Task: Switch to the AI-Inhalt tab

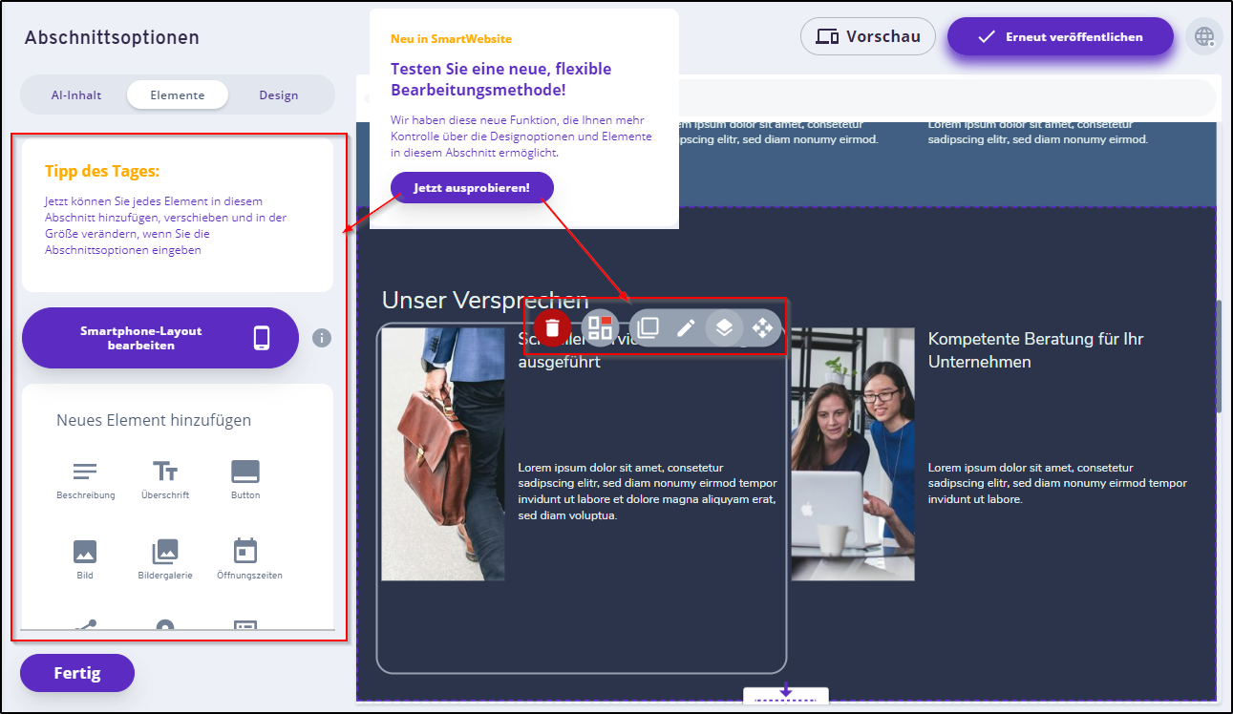Action: coord(76,95)
